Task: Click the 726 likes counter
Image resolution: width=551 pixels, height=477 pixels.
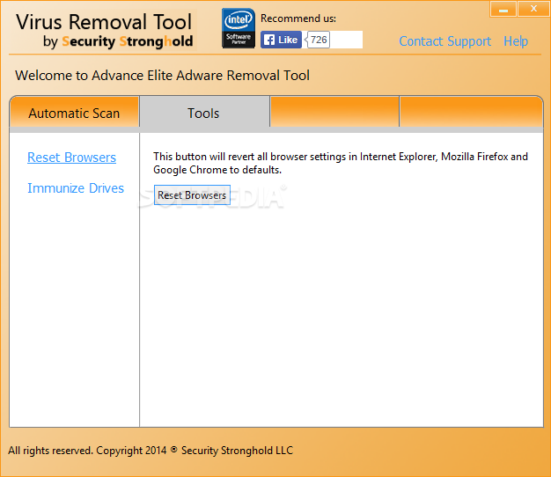Action: (x=319, y=40)
